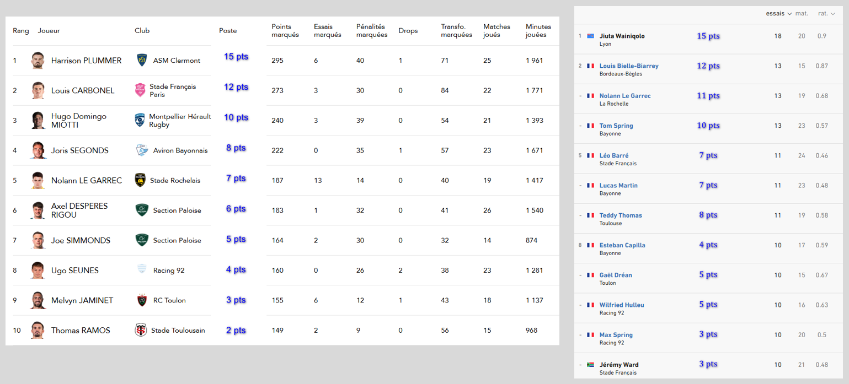Click the Poste column header
849x384 pixels.
click(x=228, y=31)
